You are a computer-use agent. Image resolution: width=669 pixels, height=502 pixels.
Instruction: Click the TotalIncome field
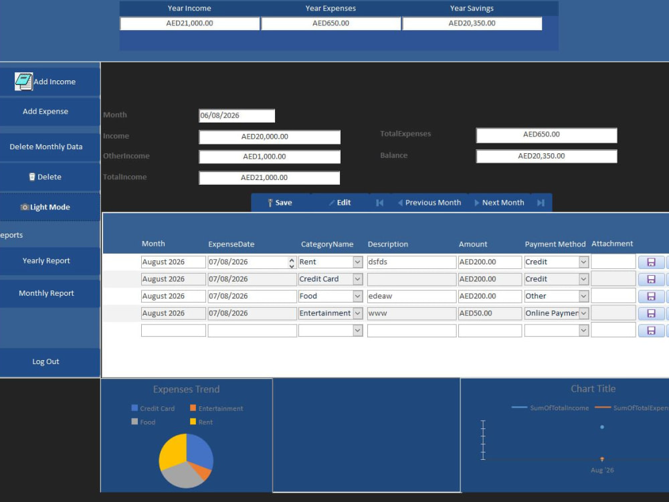(x=270, y=177)
